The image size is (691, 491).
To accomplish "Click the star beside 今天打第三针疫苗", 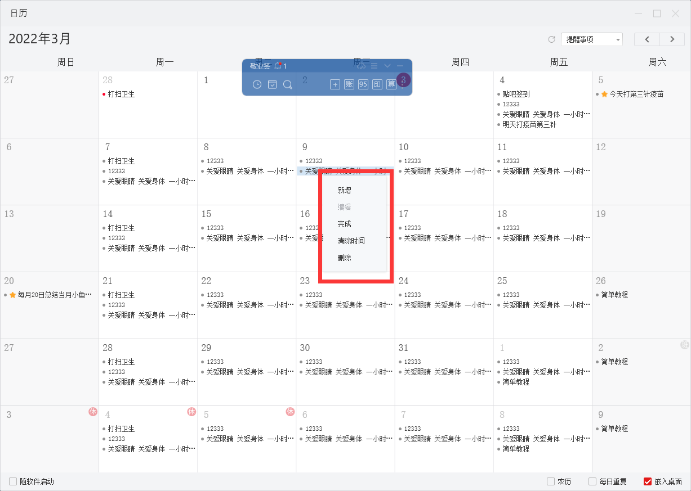I will 604,94.
